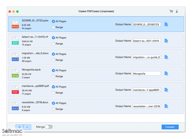The height and width of the screenshot is (139, 192).
Task: Open the shopping cart purchase icon
Action: 171,11
